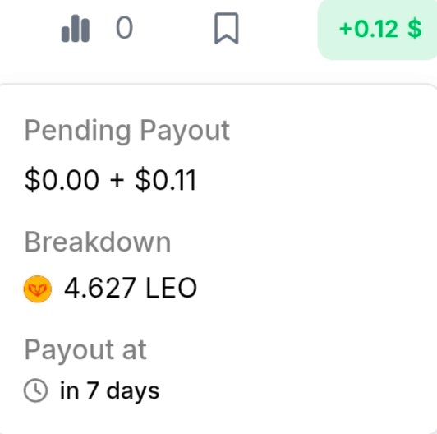
Task: Click the word days in payout time
Action: click(133, 391)
